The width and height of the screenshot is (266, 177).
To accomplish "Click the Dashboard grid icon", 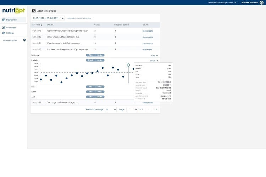I will click(x=4, y=20).
